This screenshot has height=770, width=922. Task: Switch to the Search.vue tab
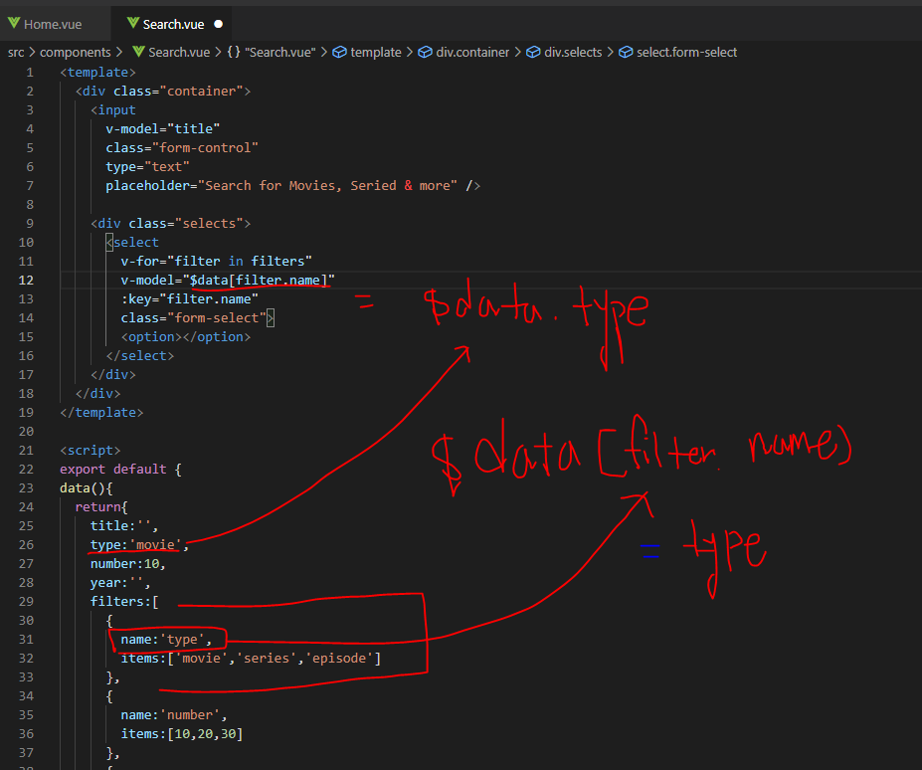[173, 24]
